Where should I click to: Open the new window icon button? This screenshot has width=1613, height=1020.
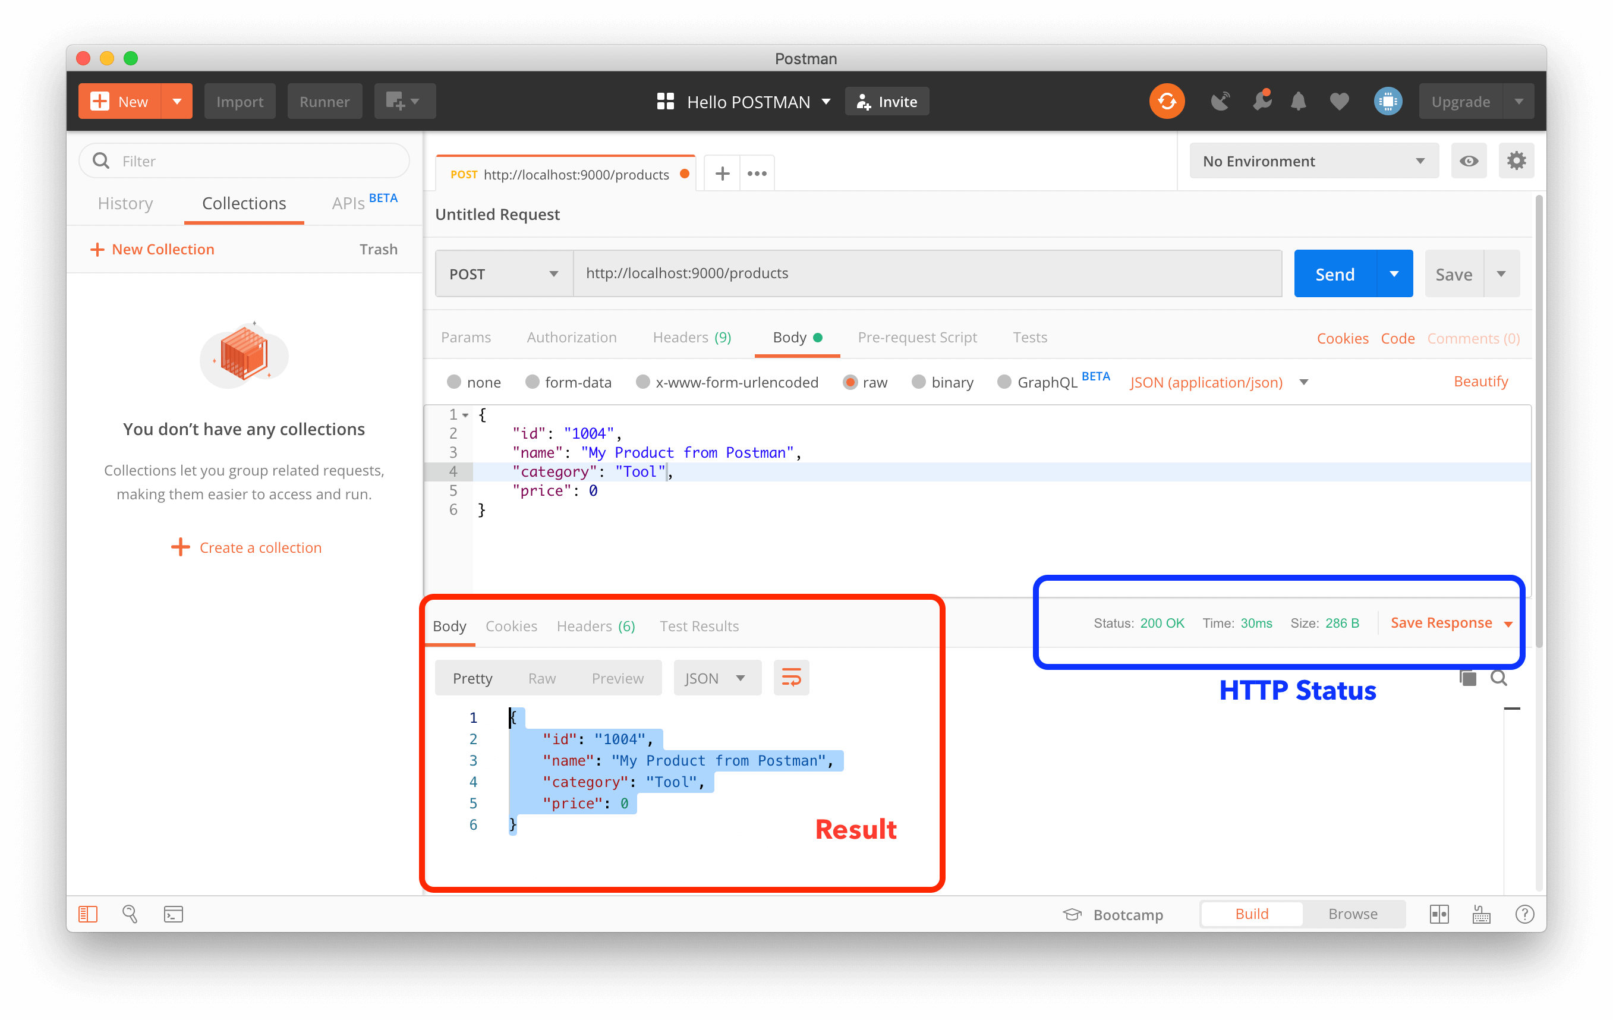pyautogui.click(x=404, y=101)
